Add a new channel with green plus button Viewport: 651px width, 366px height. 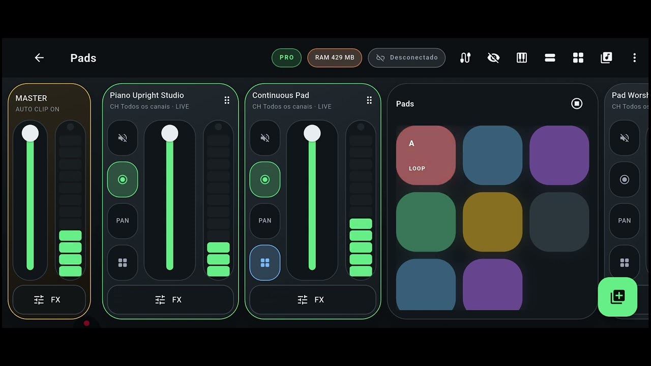617,297
